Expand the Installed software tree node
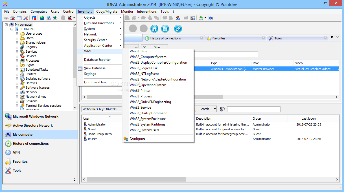 click(17, 79)
